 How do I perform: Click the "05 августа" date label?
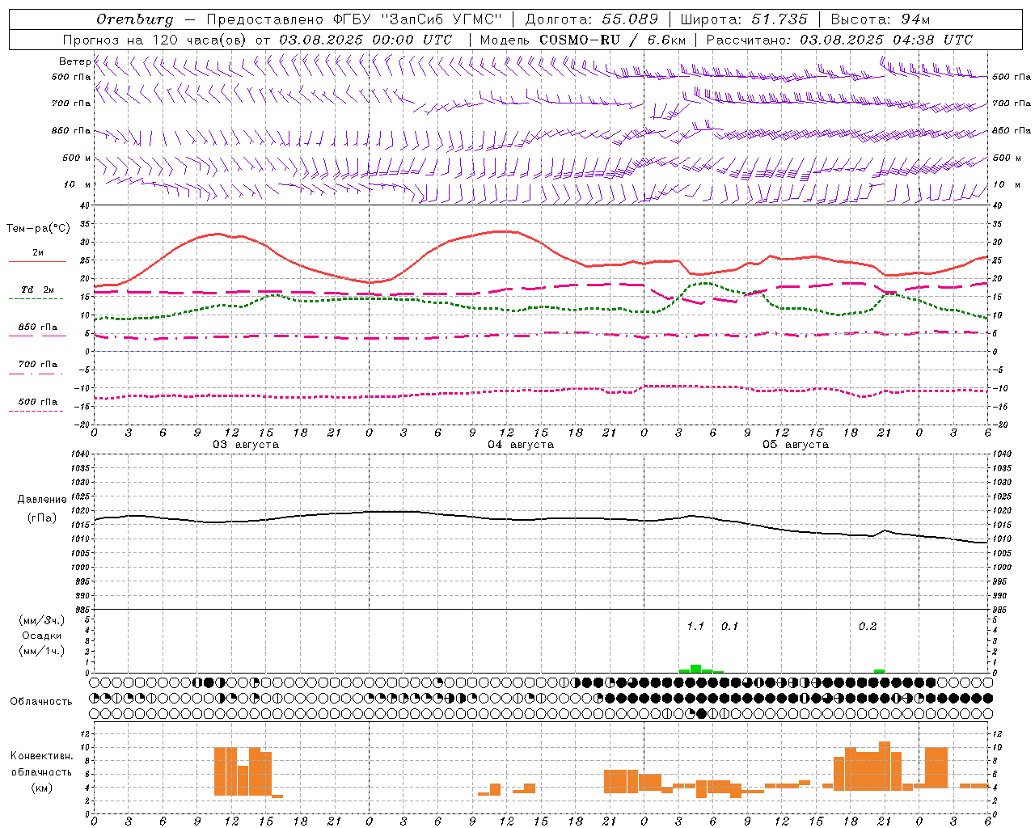click(x=796, y=445)
